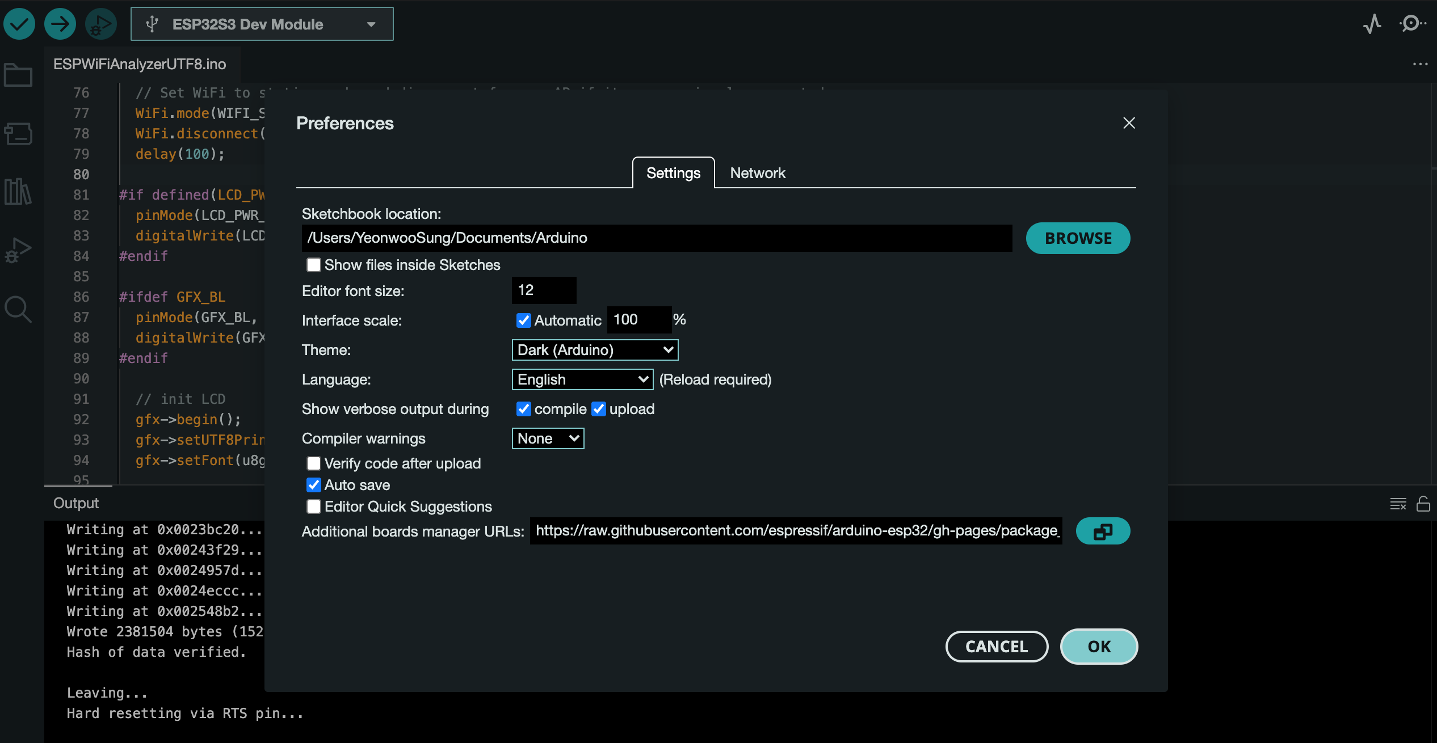Image resolution: width=1437 pixels, height=743 pixels.
Task: Open the Boards Manager sidebar icon
Action: (x=18, y=134)
